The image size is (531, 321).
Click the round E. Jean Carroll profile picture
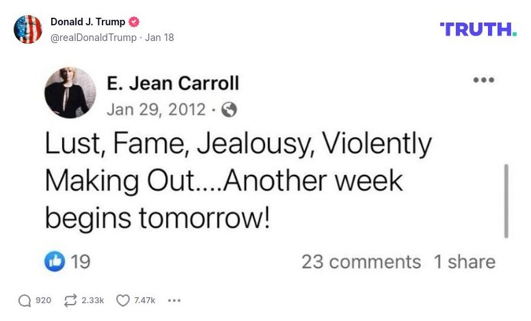pyautogui.click(x=70, y=93)
